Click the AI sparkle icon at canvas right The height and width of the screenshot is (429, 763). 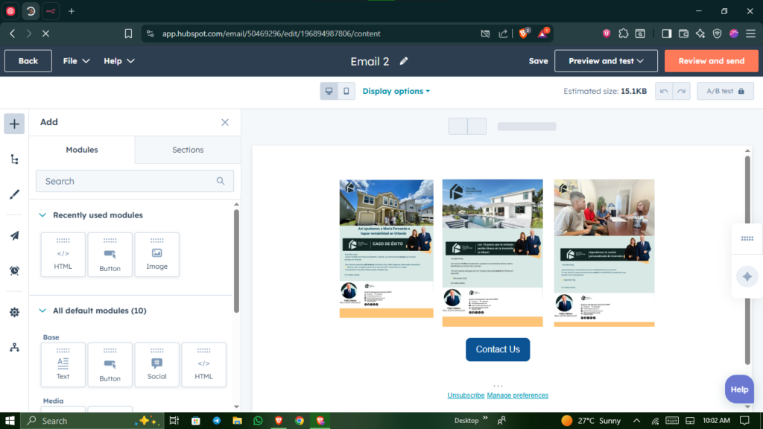coord(747,277)
